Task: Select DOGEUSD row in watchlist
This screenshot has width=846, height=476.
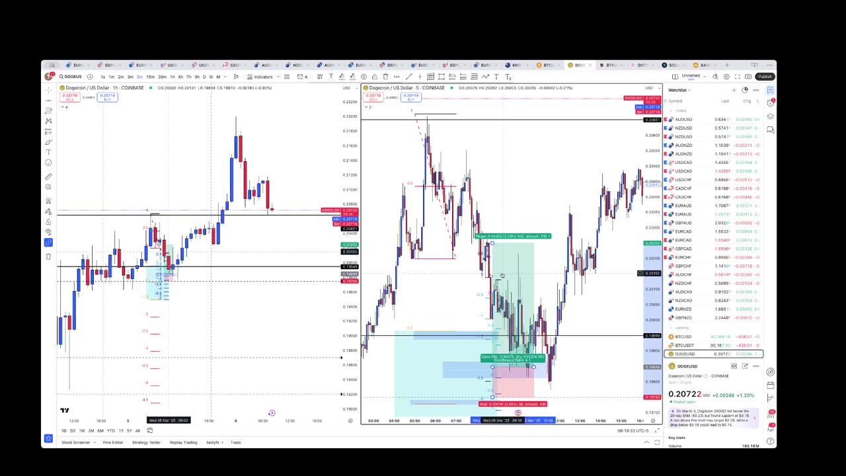Action: [x=714, y=354]
